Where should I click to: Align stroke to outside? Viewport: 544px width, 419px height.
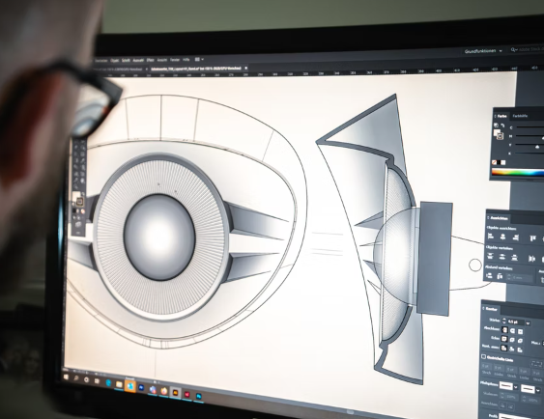(x=520, y=350)
